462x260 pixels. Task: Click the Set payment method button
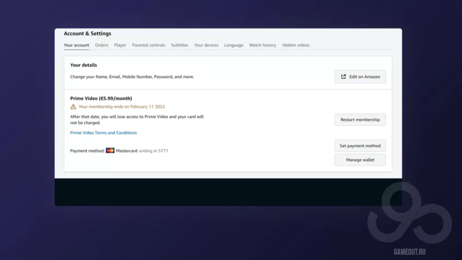pos(360,146)
